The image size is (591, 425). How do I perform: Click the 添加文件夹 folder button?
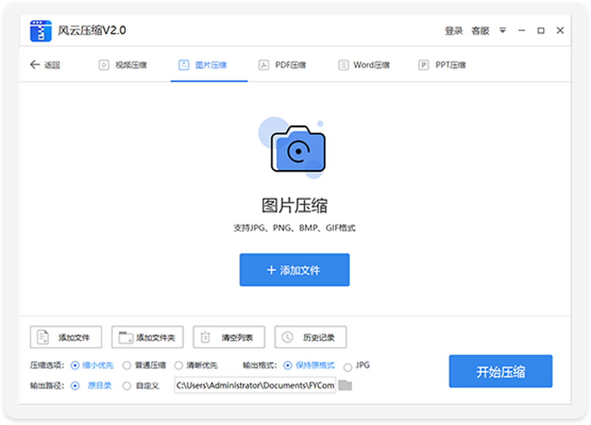point(147,337)
